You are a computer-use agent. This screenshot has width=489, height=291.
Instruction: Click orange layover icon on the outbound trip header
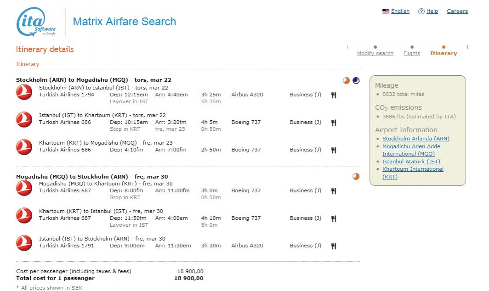(x=346, y=81)
